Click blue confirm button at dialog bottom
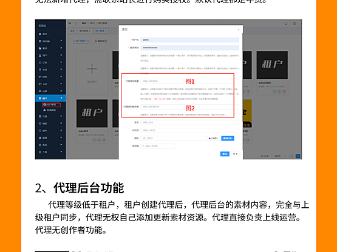This screenshot has width=337, height=252. (225, 154)
